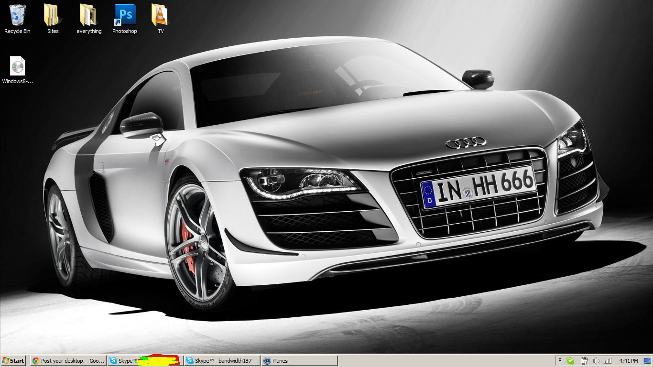Select the Windows8 disc image file
653x367 pixels.
(18, 67)
